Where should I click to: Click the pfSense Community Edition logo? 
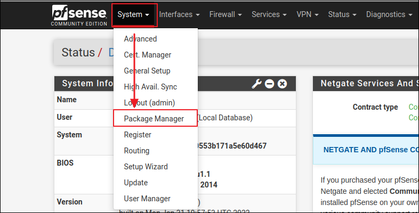79,15
